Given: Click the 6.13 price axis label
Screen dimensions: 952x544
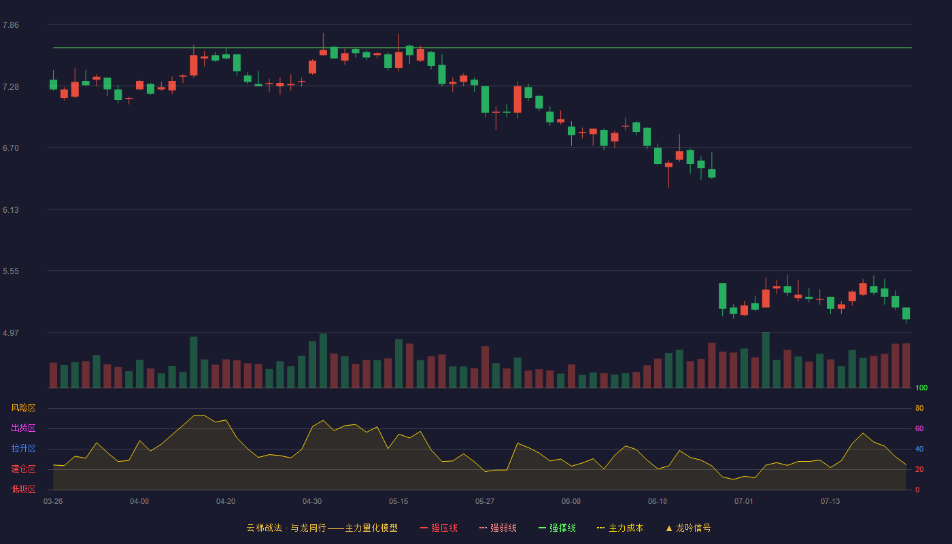Looking at the screenshot, I should pyautogui.click(x=11, y=210).
